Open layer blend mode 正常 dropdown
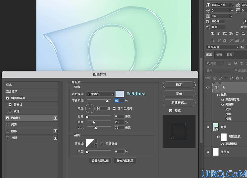247x178 pixels. point(219,71)
